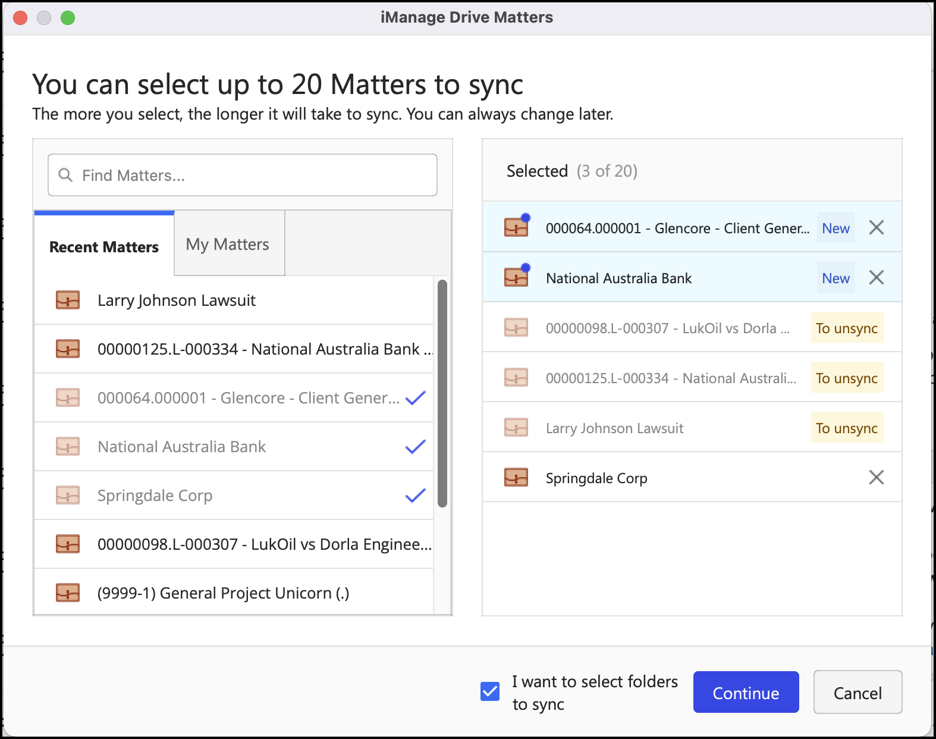Viewport: 936px width, 739px height.
Task: Click the search magnifier icon in Find Matters
Action: (65, 176)
